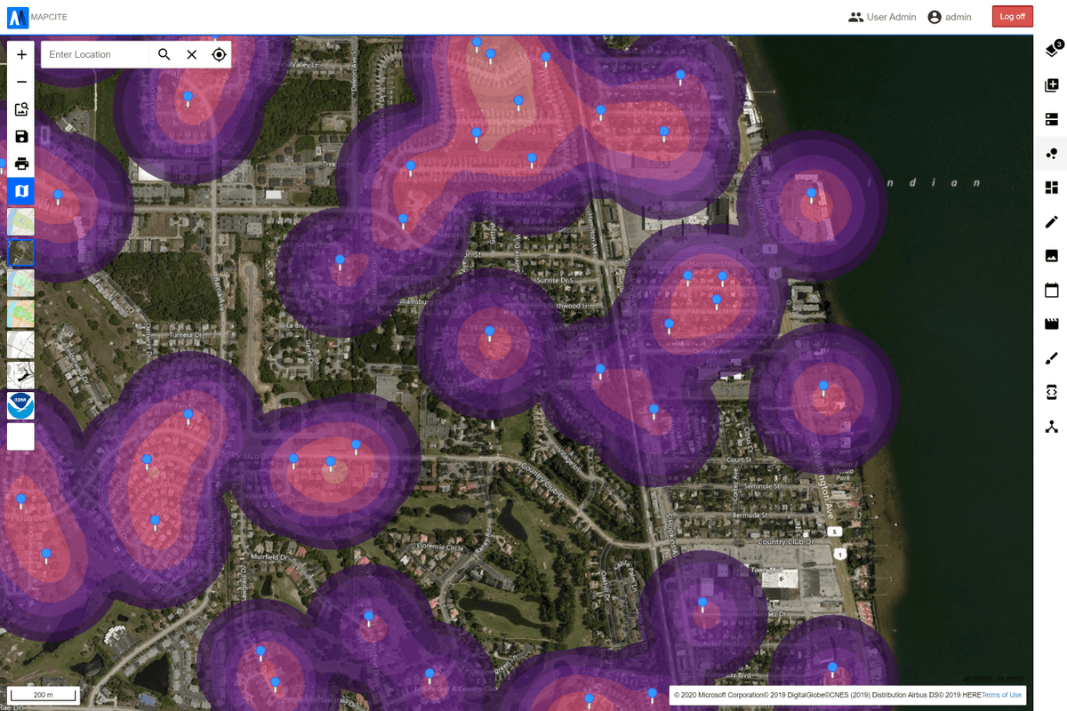
Task: Open User Admin page
Action: pos(882,17)
